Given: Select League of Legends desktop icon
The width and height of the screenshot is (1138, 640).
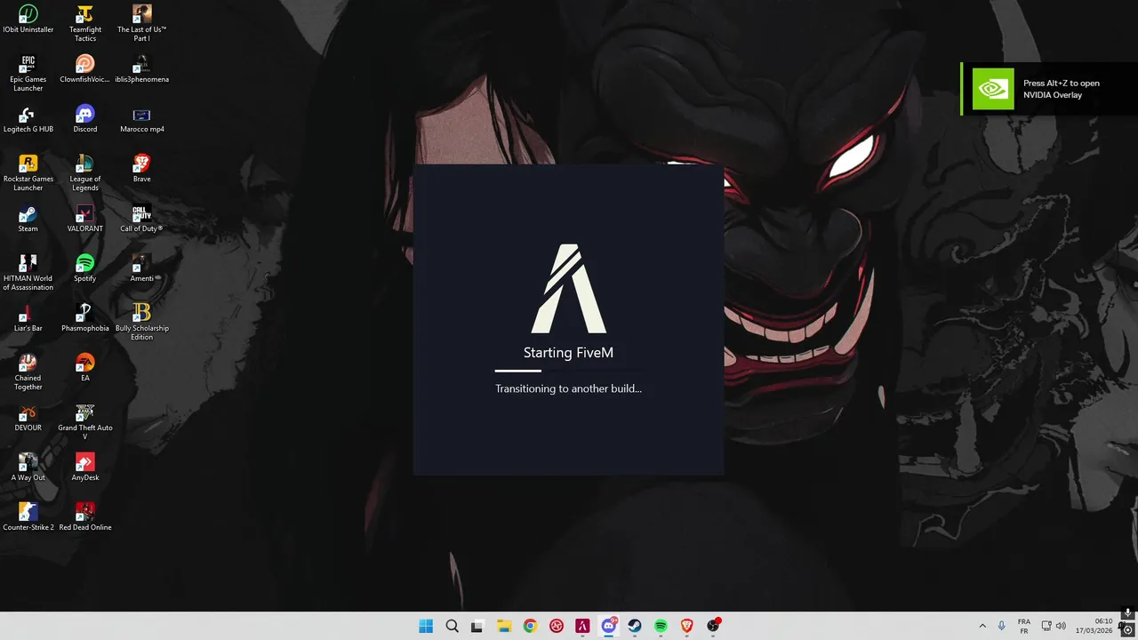Looking at the screenshot, I should coord(84,172).
